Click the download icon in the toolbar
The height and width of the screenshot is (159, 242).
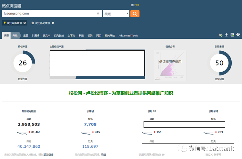(227, 35)
